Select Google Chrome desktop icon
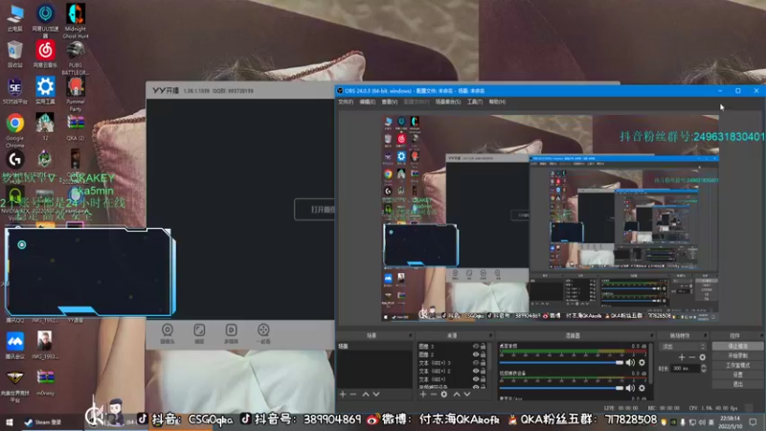Screen dimensions: 766x431 tap(15, 130)
